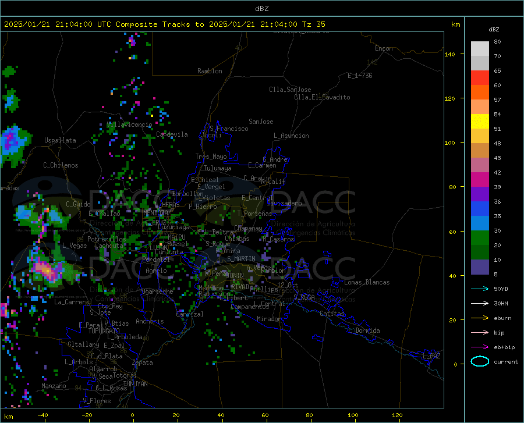Viewport: 524px width, 423px height.
Task: Click the pink bip arrow icon
Action: [x=480, y=333]
